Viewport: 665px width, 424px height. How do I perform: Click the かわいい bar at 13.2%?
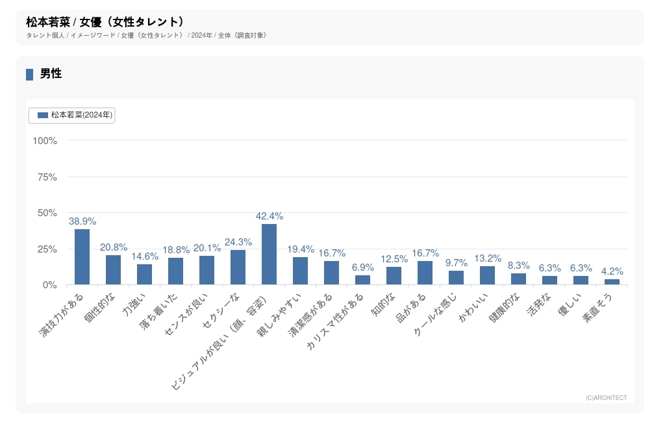pos(488,275)
